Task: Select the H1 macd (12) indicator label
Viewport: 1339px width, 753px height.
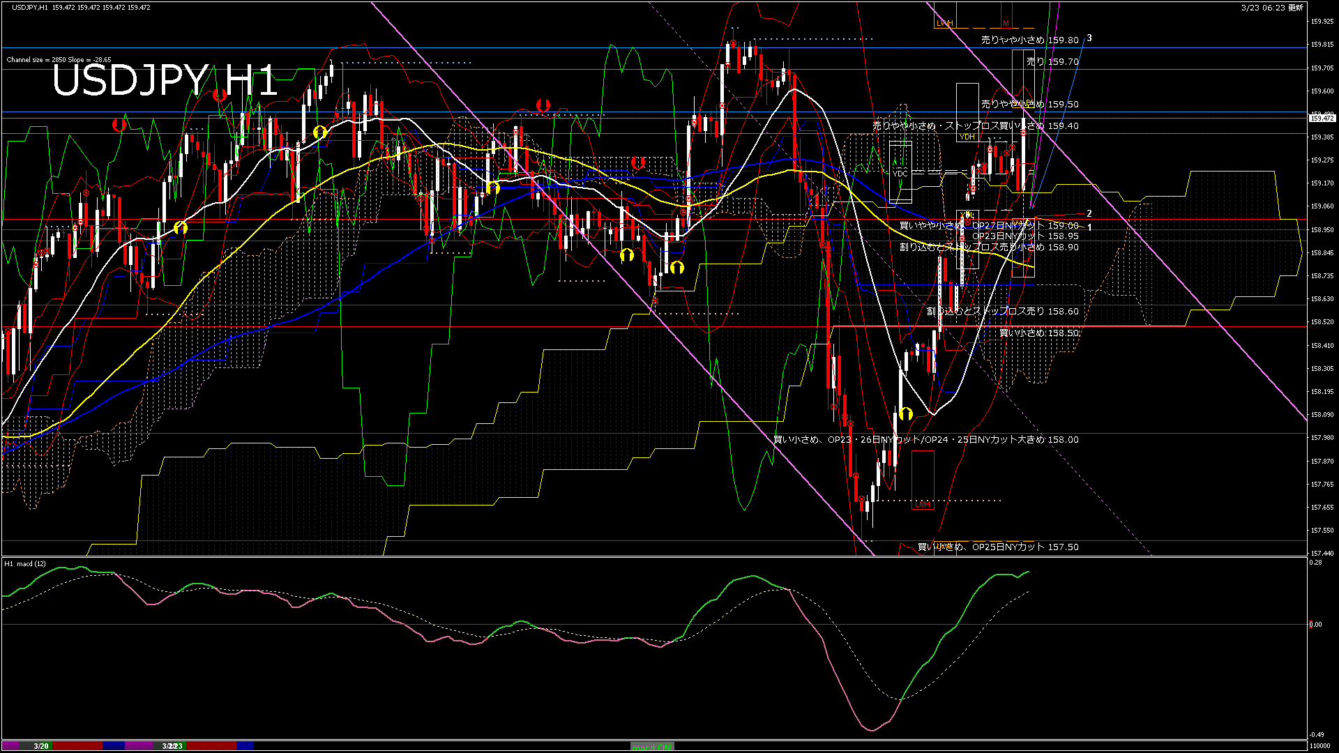Action: (x=24, y=563)
